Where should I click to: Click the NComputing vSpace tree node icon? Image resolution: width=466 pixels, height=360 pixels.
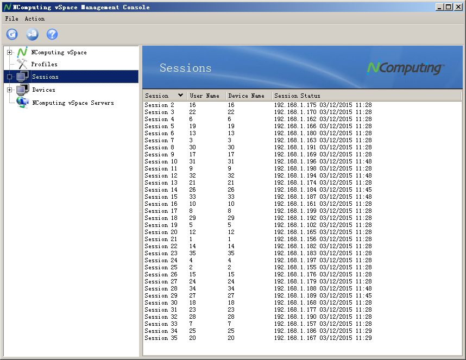coord(22,52)
